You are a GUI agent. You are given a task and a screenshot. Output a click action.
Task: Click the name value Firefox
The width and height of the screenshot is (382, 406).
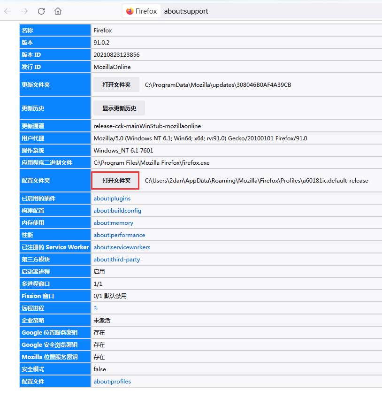103,31
